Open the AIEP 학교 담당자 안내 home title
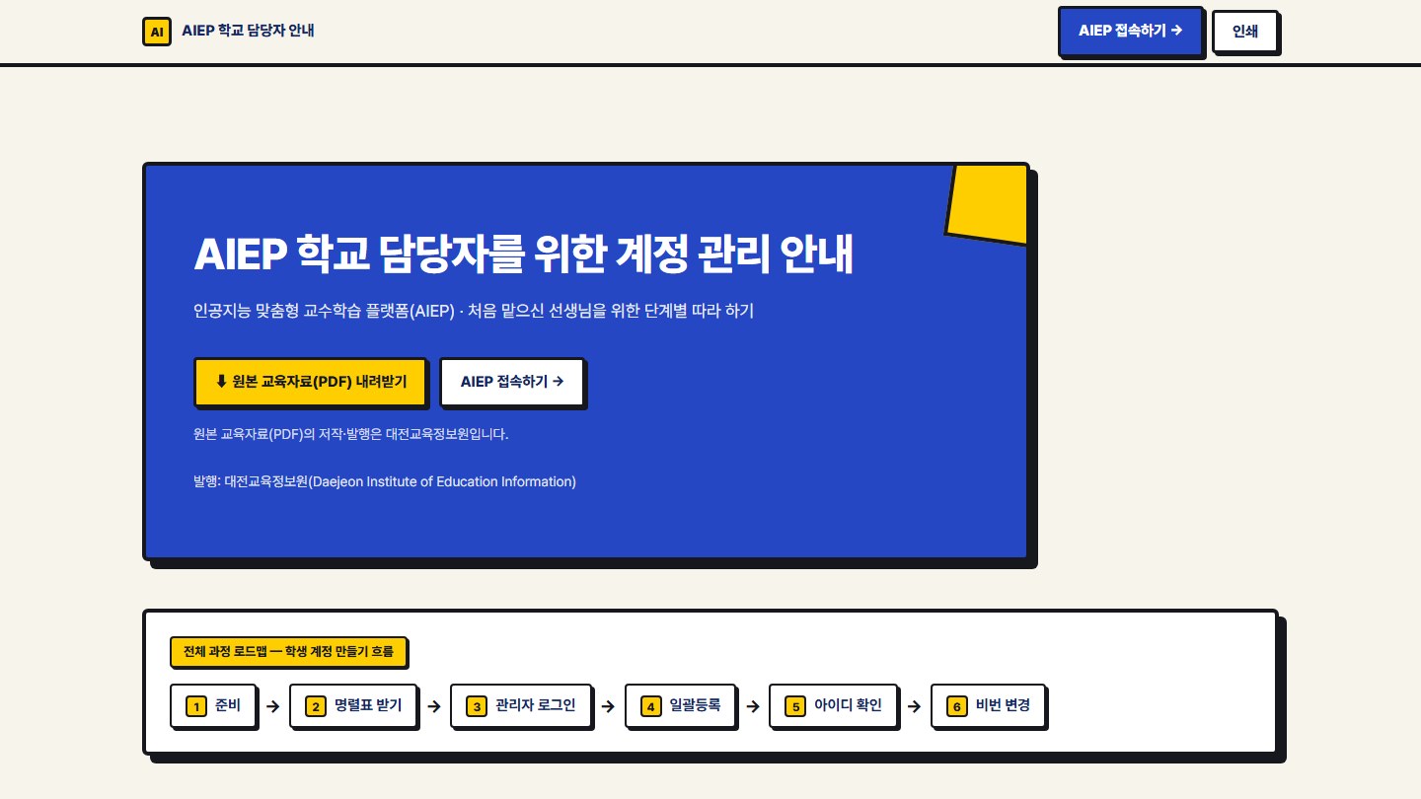The width and height of the screenshot is (1421, 799). coord(248,31)
